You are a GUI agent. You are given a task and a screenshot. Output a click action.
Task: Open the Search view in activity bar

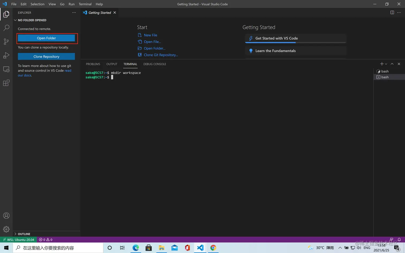click(x=6, y=28)
